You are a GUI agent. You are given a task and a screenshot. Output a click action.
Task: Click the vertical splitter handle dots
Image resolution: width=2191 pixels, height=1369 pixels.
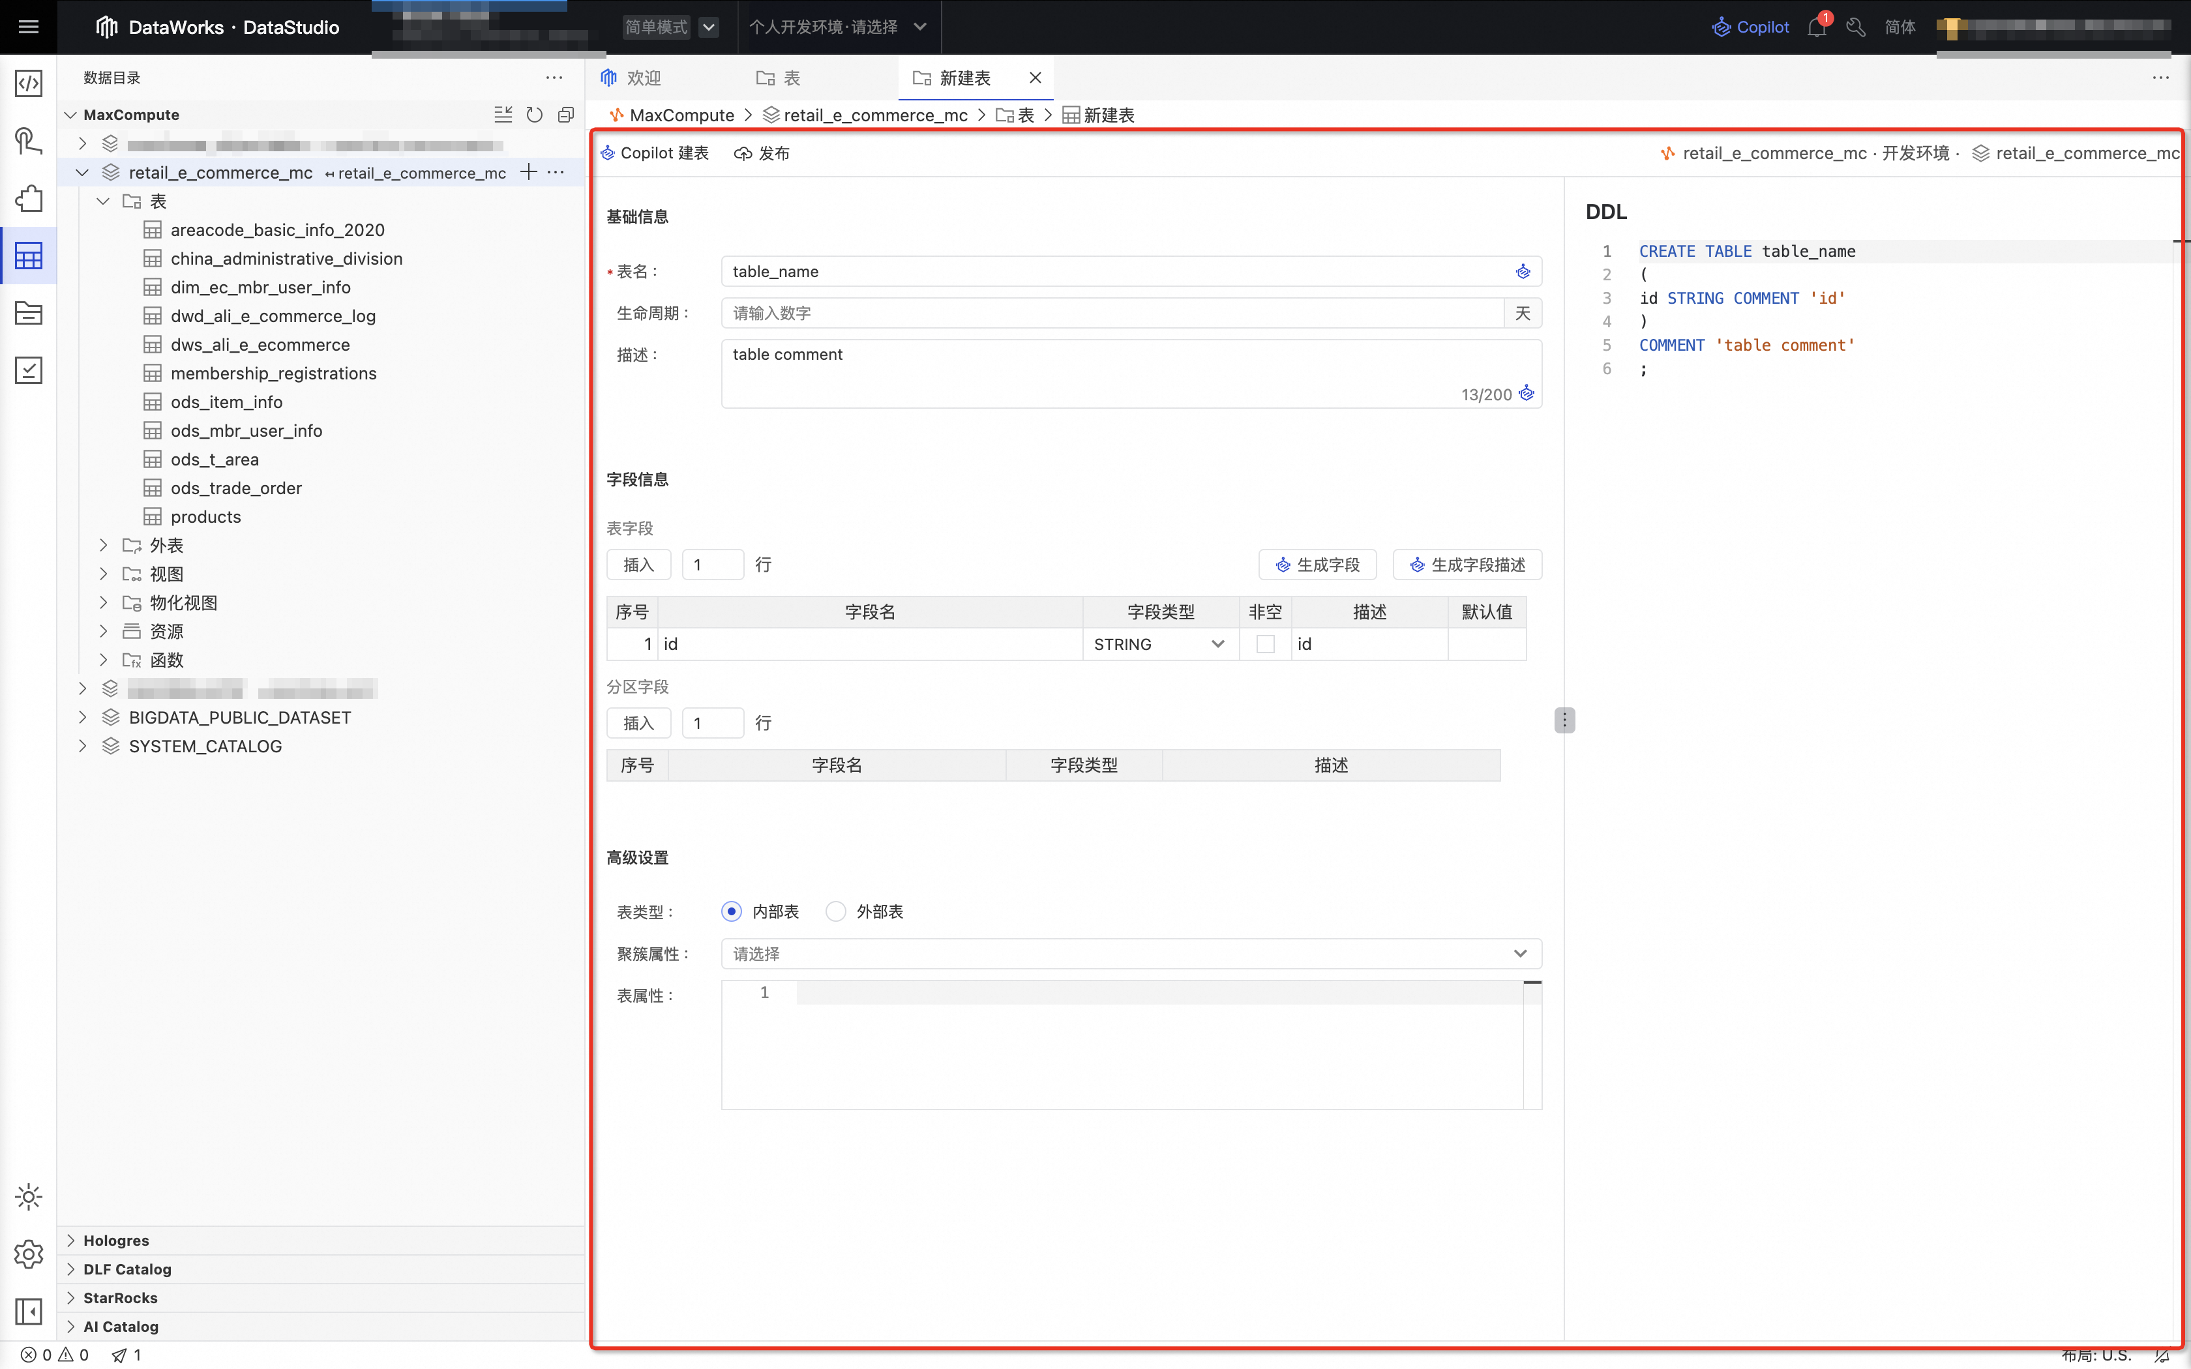1564,721
